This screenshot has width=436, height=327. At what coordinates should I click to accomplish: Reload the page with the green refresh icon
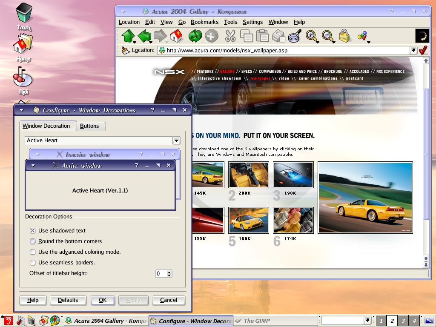tap(195, 36)
